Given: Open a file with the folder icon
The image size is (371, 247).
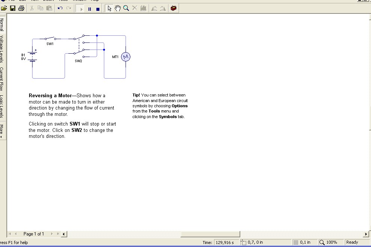Looking at the screenshot, I should [x=4, y=9].
